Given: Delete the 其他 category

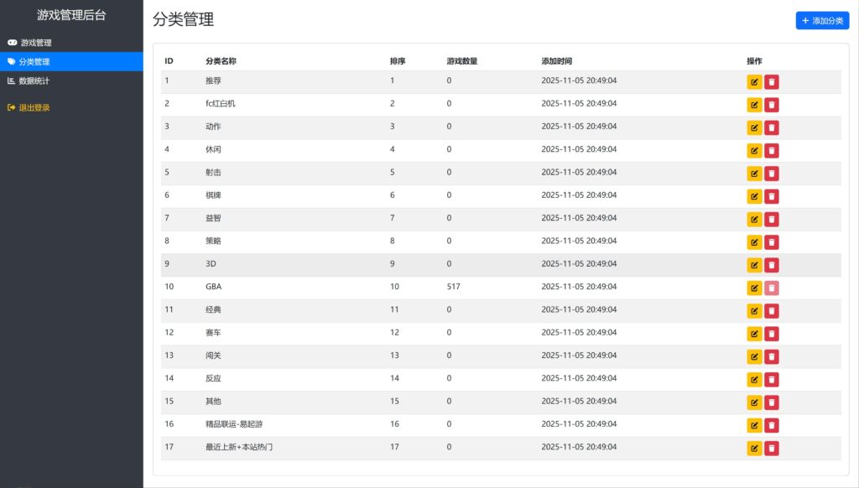Looking at the screenshot, I should (771, 402).
